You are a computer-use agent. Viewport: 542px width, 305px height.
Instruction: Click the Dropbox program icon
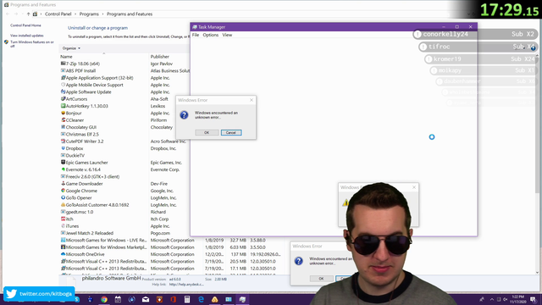pos(63,148)
